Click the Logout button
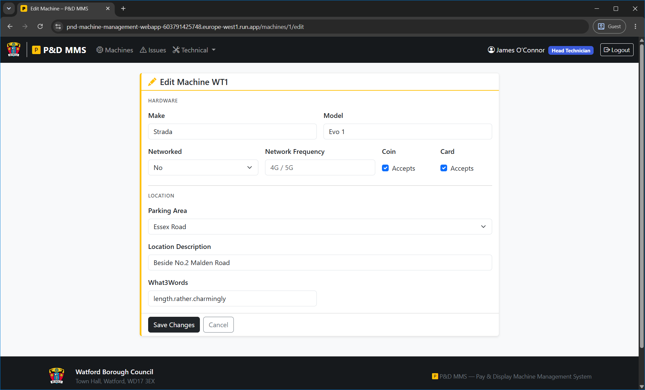645x390 pixels. point(617,50)
